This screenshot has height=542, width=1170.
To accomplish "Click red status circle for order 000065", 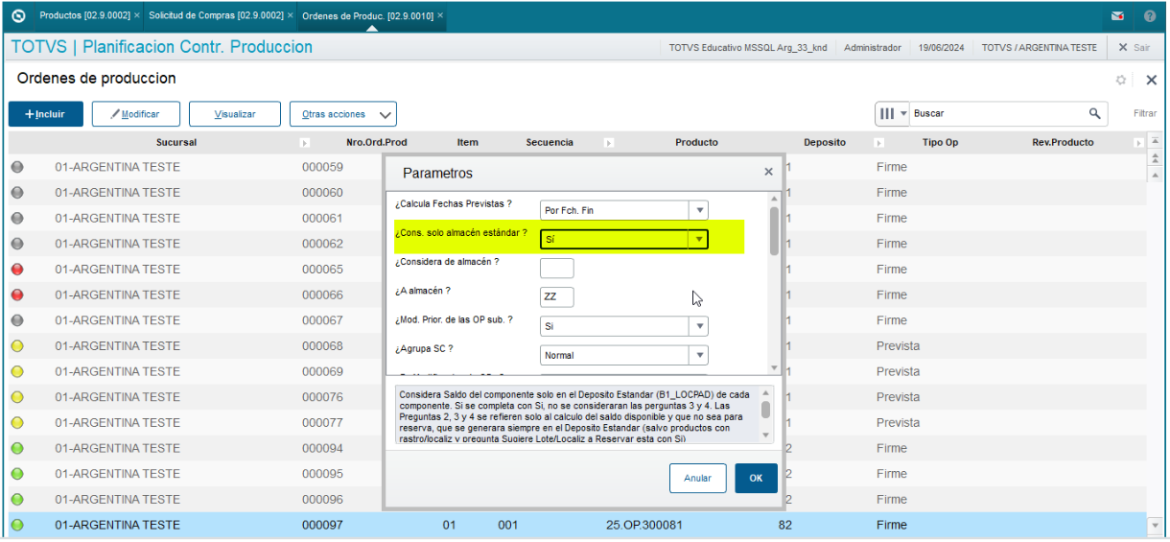I will [x=17, y=270].
